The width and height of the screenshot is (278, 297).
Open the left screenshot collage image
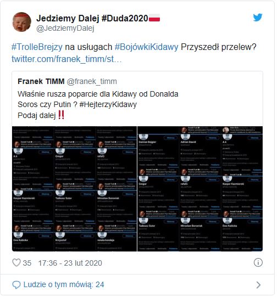[x=74, y=189]
